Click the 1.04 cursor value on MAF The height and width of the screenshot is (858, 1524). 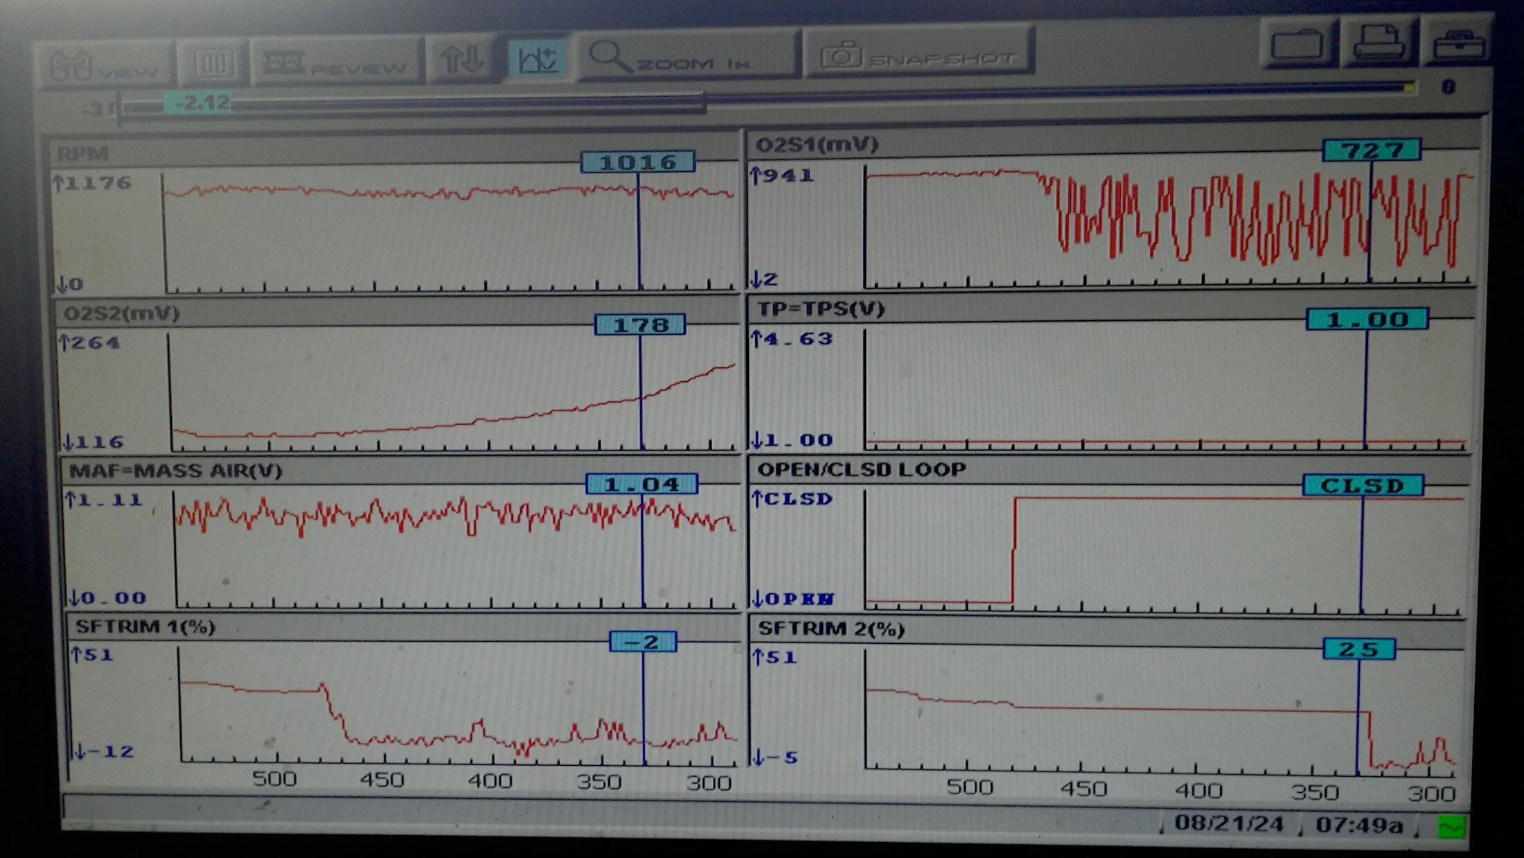point(641,484)
